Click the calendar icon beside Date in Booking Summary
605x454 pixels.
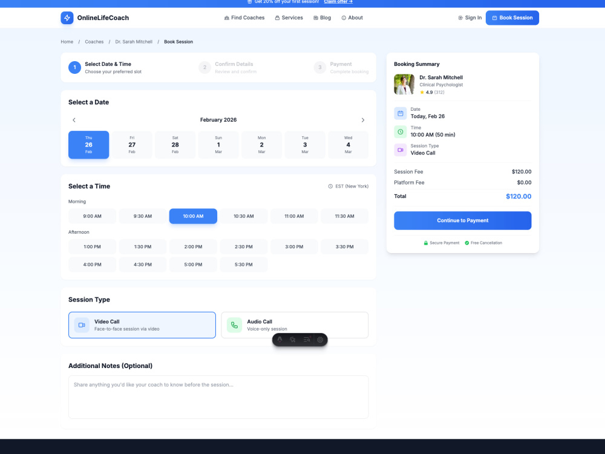pos(400,114)
